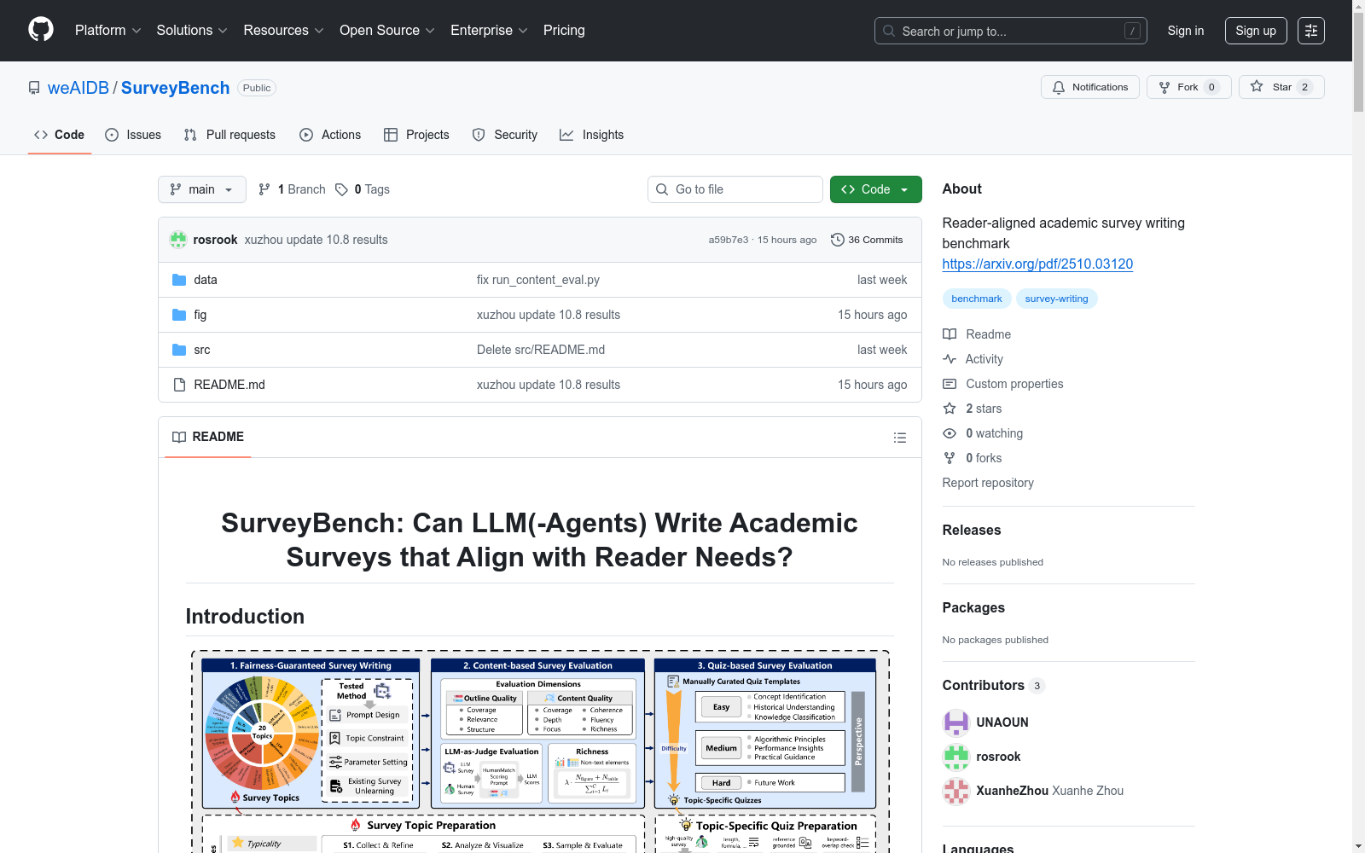The image size is (1365, 853).
Task: Switch to the Security tab
Action: tap(505, 135)
